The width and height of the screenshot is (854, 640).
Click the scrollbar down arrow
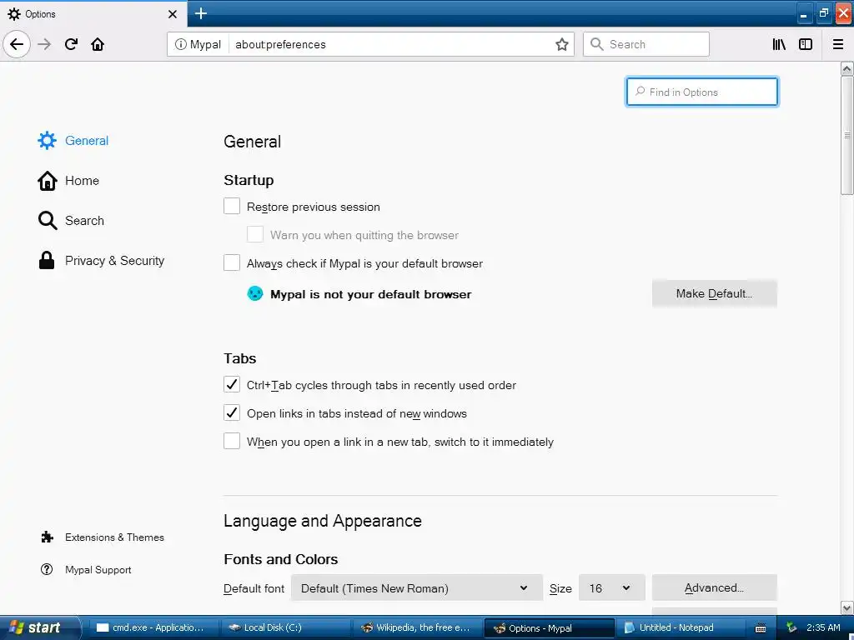click(x=846, y=607)
